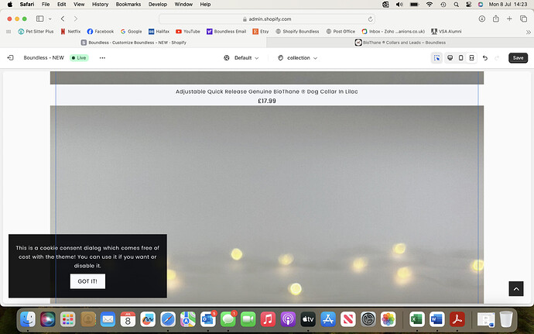Launch Finder from the Dock
Image resolution: width=534 pixels, height=334 pixels.
[28, 320]
